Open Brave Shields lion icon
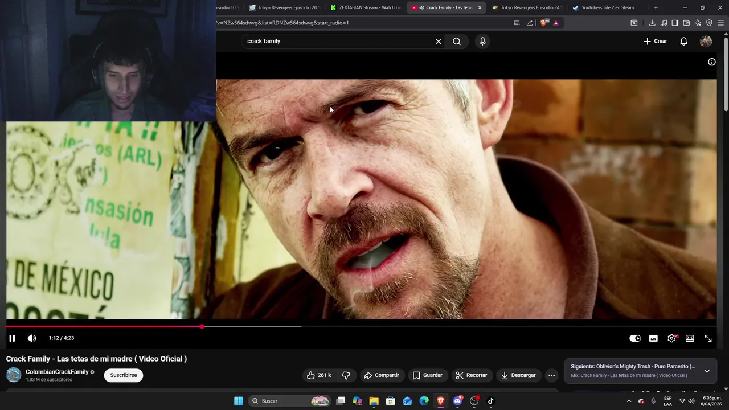The width and height of the screenshot is (729, 410). coord(544,23)
